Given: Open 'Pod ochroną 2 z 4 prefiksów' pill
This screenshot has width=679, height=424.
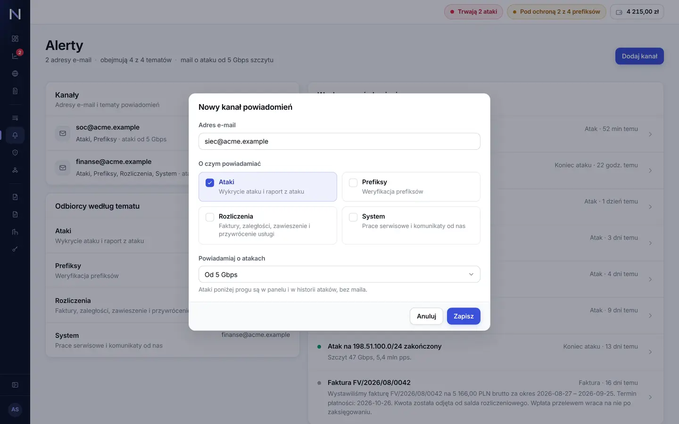Looking at the screenshot, I should (x=556, y=12).
